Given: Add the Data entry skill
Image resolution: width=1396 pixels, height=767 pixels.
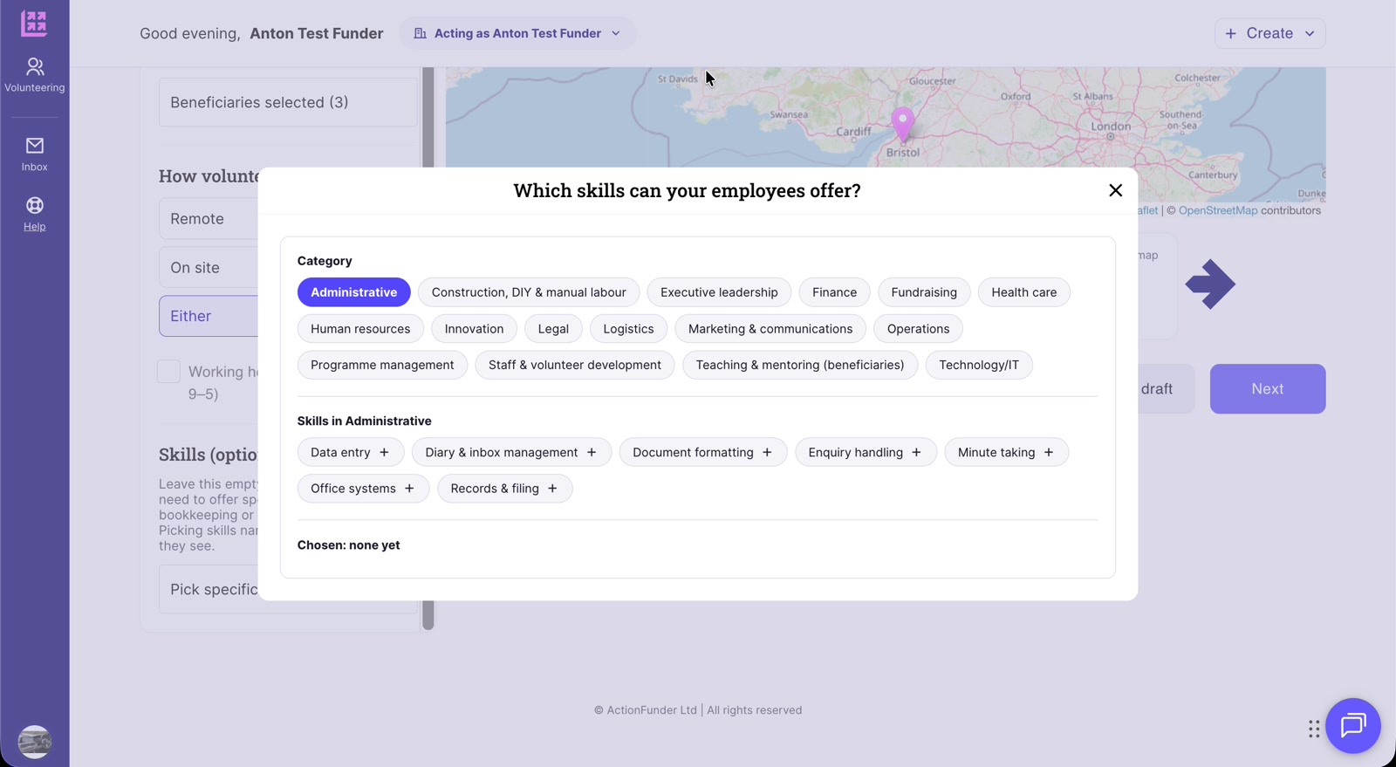Looking at the screenshot, I should pos(351,452).
